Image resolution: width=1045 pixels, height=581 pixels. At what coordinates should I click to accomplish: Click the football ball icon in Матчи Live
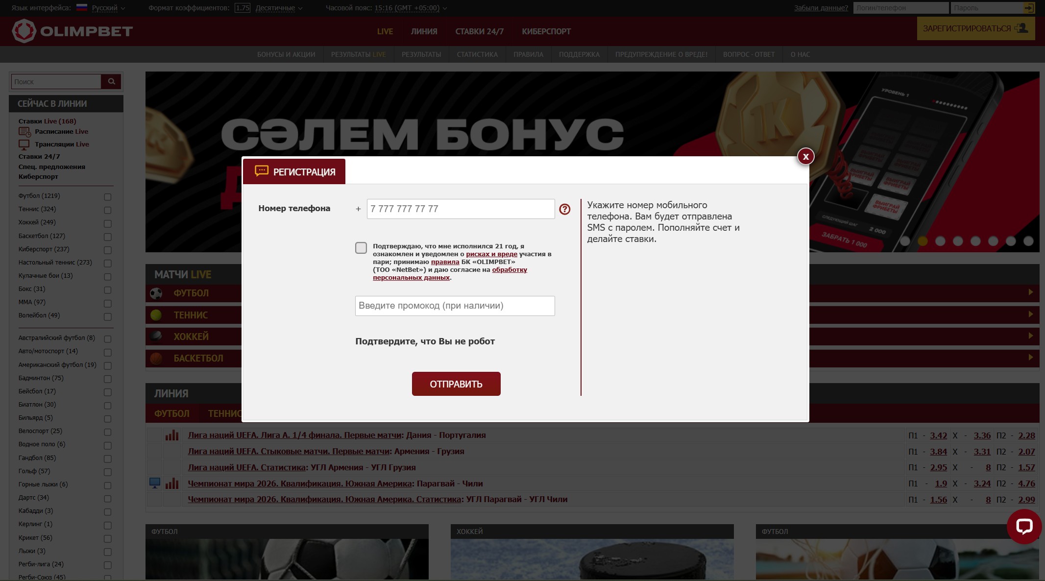pos(156,293)
